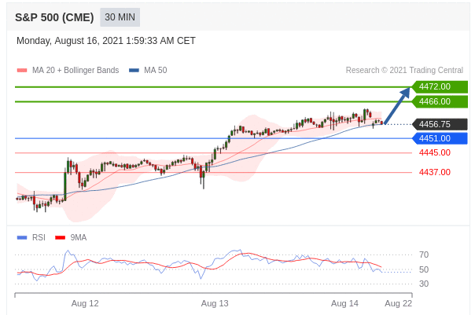475x315 pixels.
Task: Click the red MA 20 legend swatch
Action: coord(22,71)
